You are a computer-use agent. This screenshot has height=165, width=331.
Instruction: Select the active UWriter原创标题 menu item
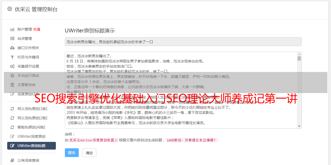point(31,146)
